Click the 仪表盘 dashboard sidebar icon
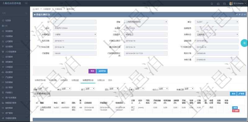The height and width of the screenshot is (122, 248). click(x=3, y=20)
